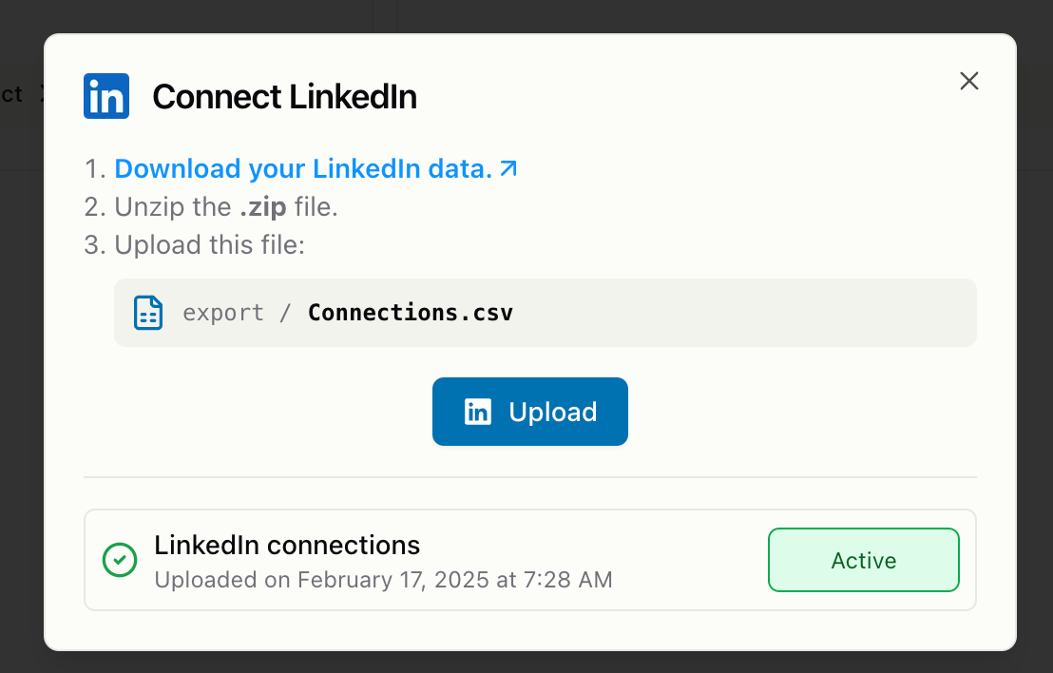Click the green checkmark status icon
1053x673 pixels.
click(x=120, y=560)
